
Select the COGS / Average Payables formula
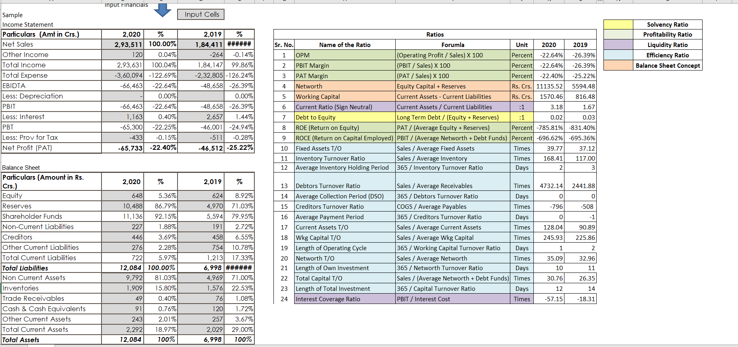(453, 206)
